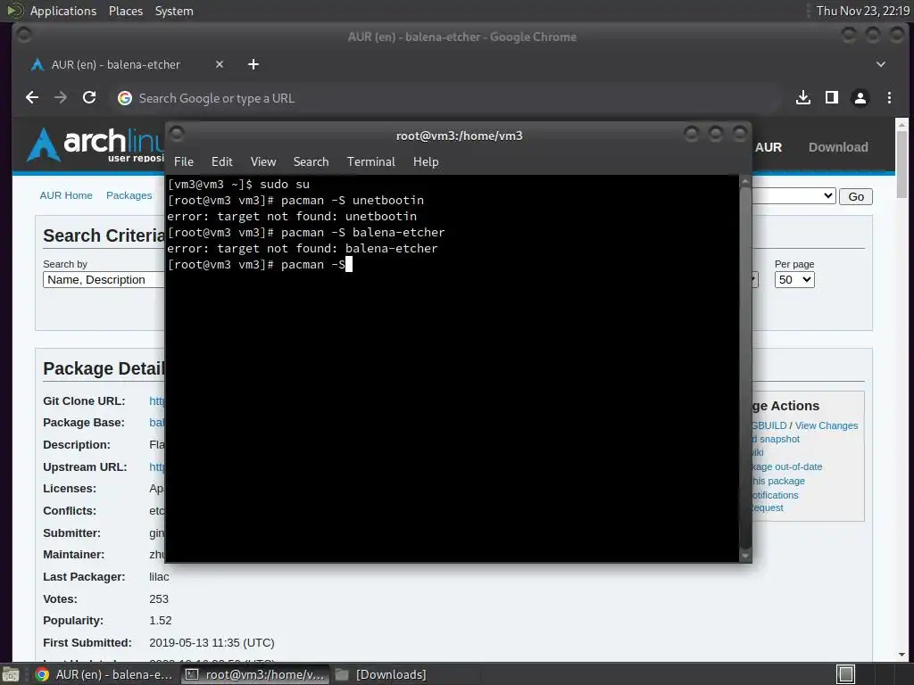The image size is (914, 685).
Task: Click "lilac" Last Packager value
Action: point(159,577)
